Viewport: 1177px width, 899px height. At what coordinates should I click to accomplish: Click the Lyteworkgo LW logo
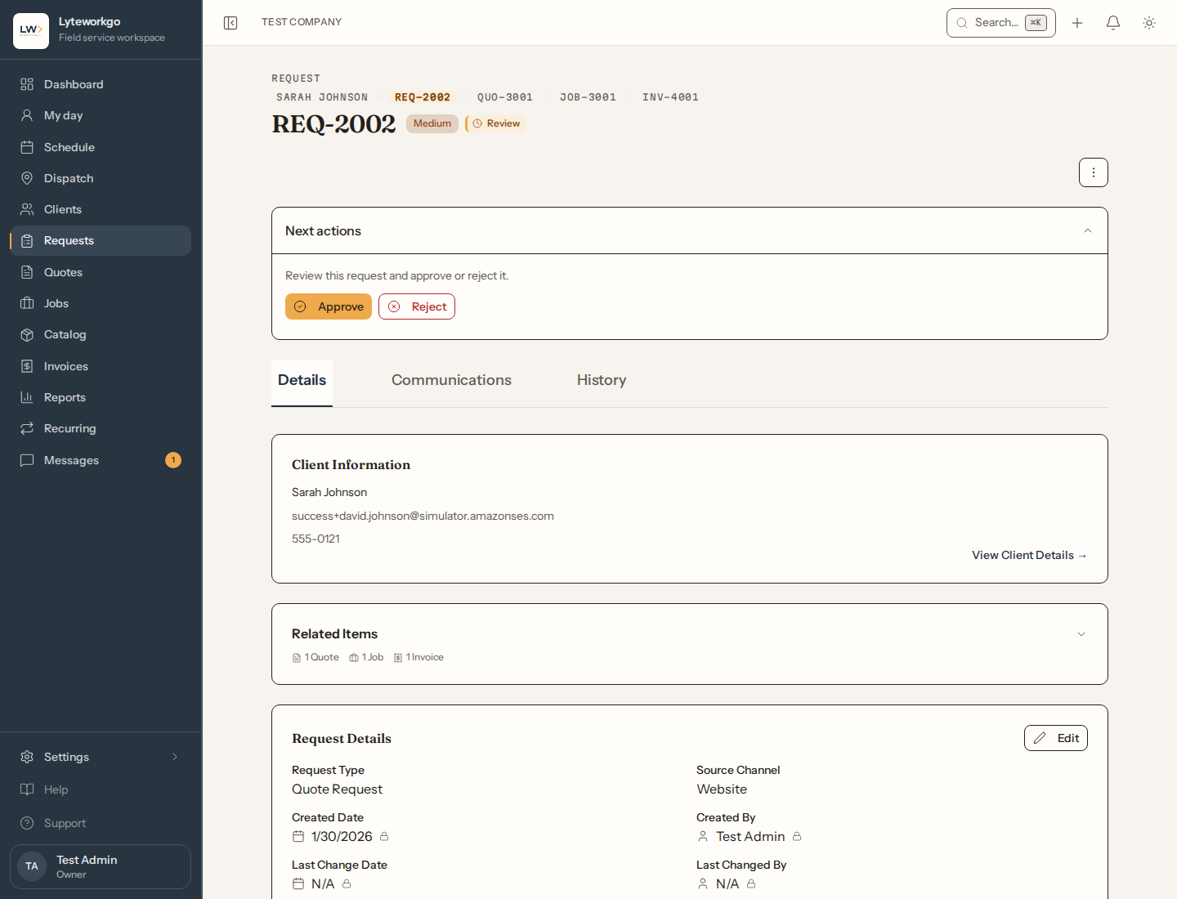point(31,31)
